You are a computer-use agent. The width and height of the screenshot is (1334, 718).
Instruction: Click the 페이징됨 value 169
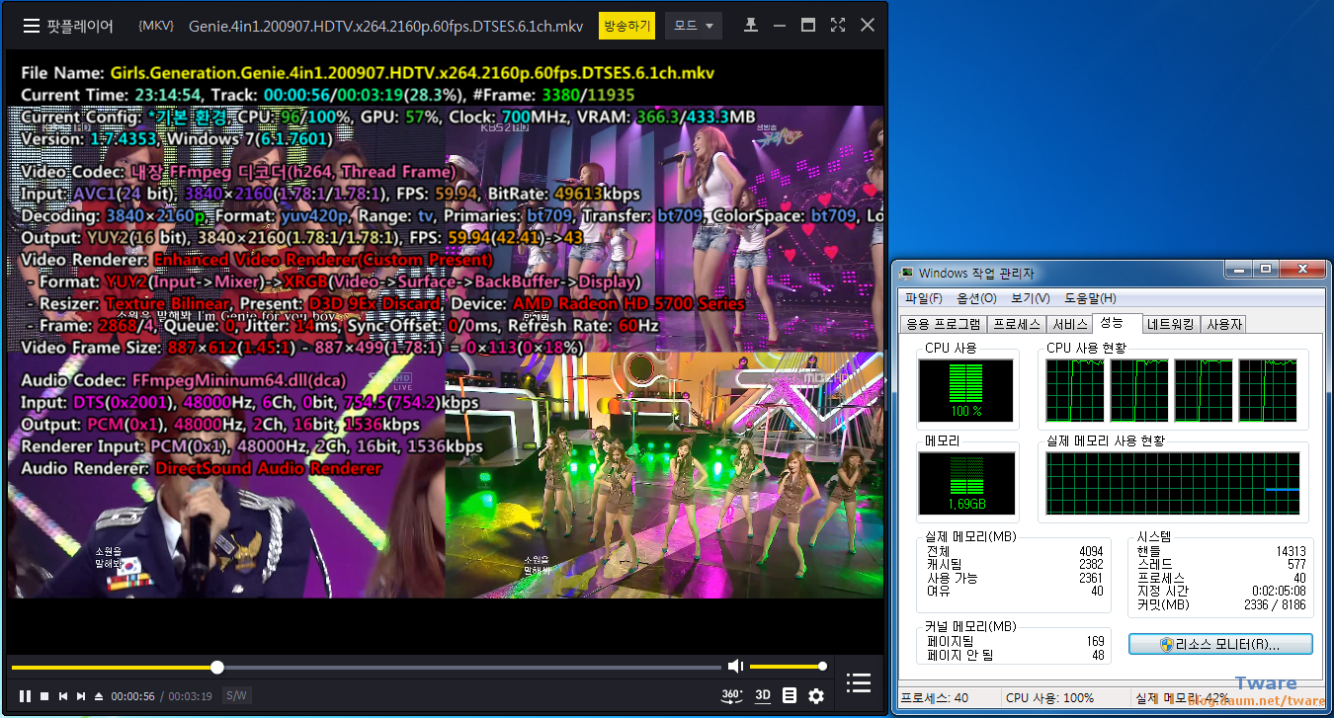(1095, 642)
